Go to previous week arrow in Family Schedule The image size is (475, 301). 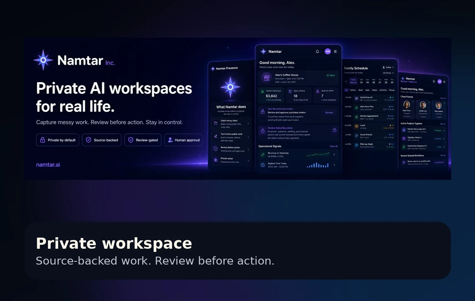coord(346,81)
